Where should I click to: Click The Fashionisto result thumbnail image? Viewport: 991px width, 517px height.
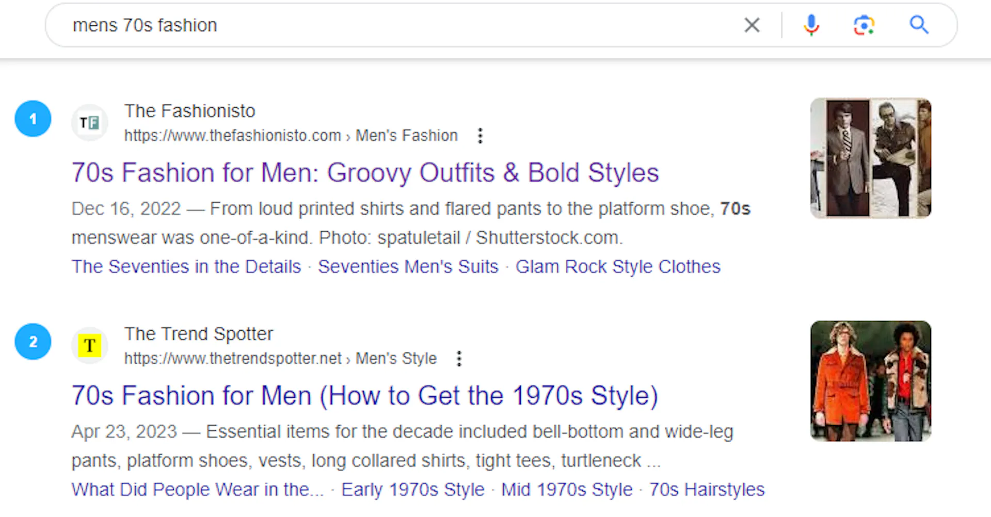pos(871,158)
